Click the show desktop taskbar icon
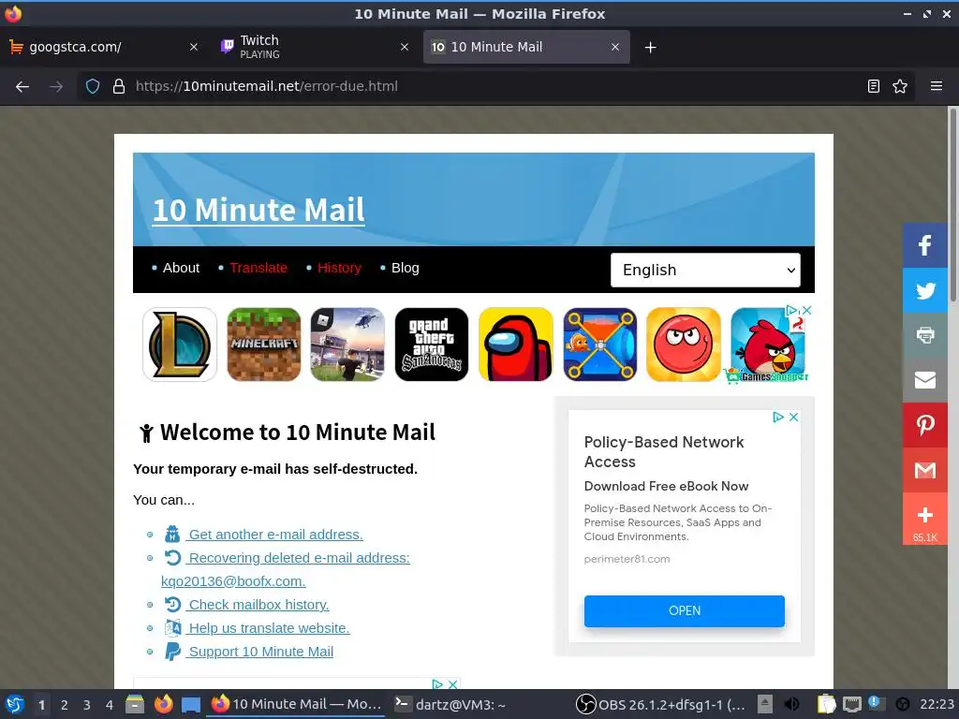Screen dimensions: 959x719 coord(191,704)
